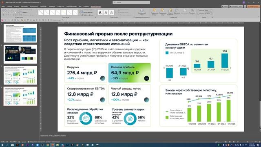Screen dimensions: 261x147
Task: Open the Эффекты фигуры dropdown
Action: point(88,15)
